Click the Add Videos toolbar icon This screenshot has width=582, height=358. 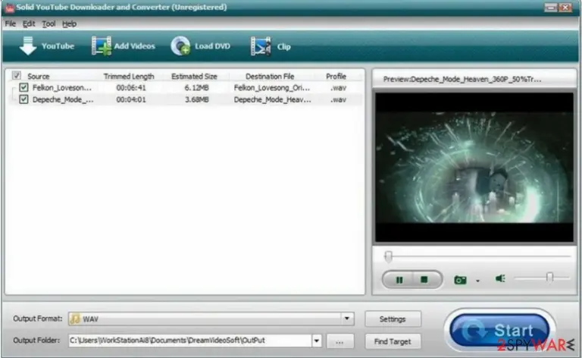[x=101, y=46]
